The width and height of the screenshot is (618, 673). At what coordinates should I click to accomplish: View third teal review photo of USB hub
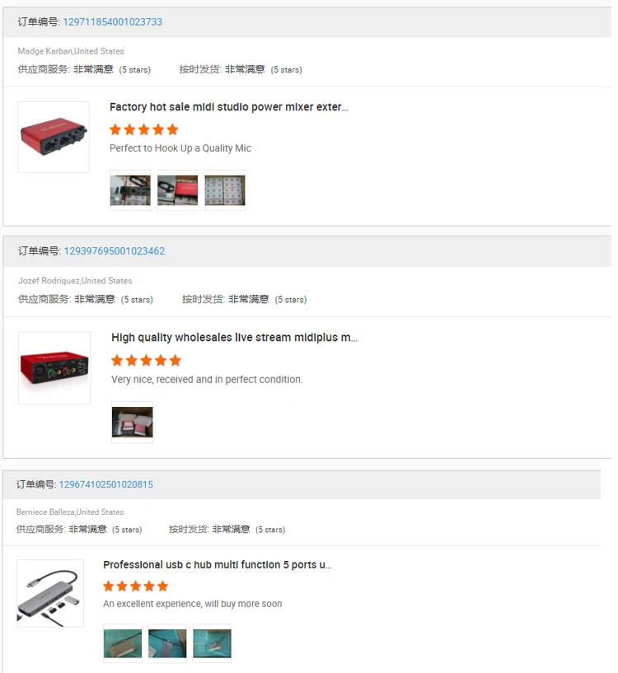tap(212, 643)
